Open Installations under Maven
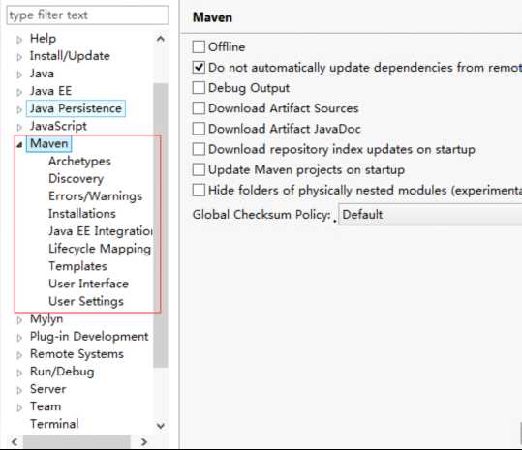 (82, 214)
